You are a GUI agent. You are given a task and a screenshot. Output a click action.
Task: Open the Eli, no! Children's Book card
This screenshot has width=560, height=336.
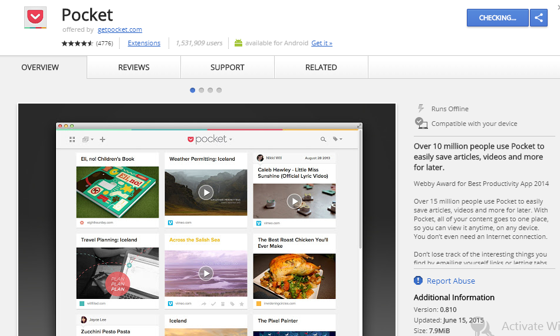coord(117,190)
